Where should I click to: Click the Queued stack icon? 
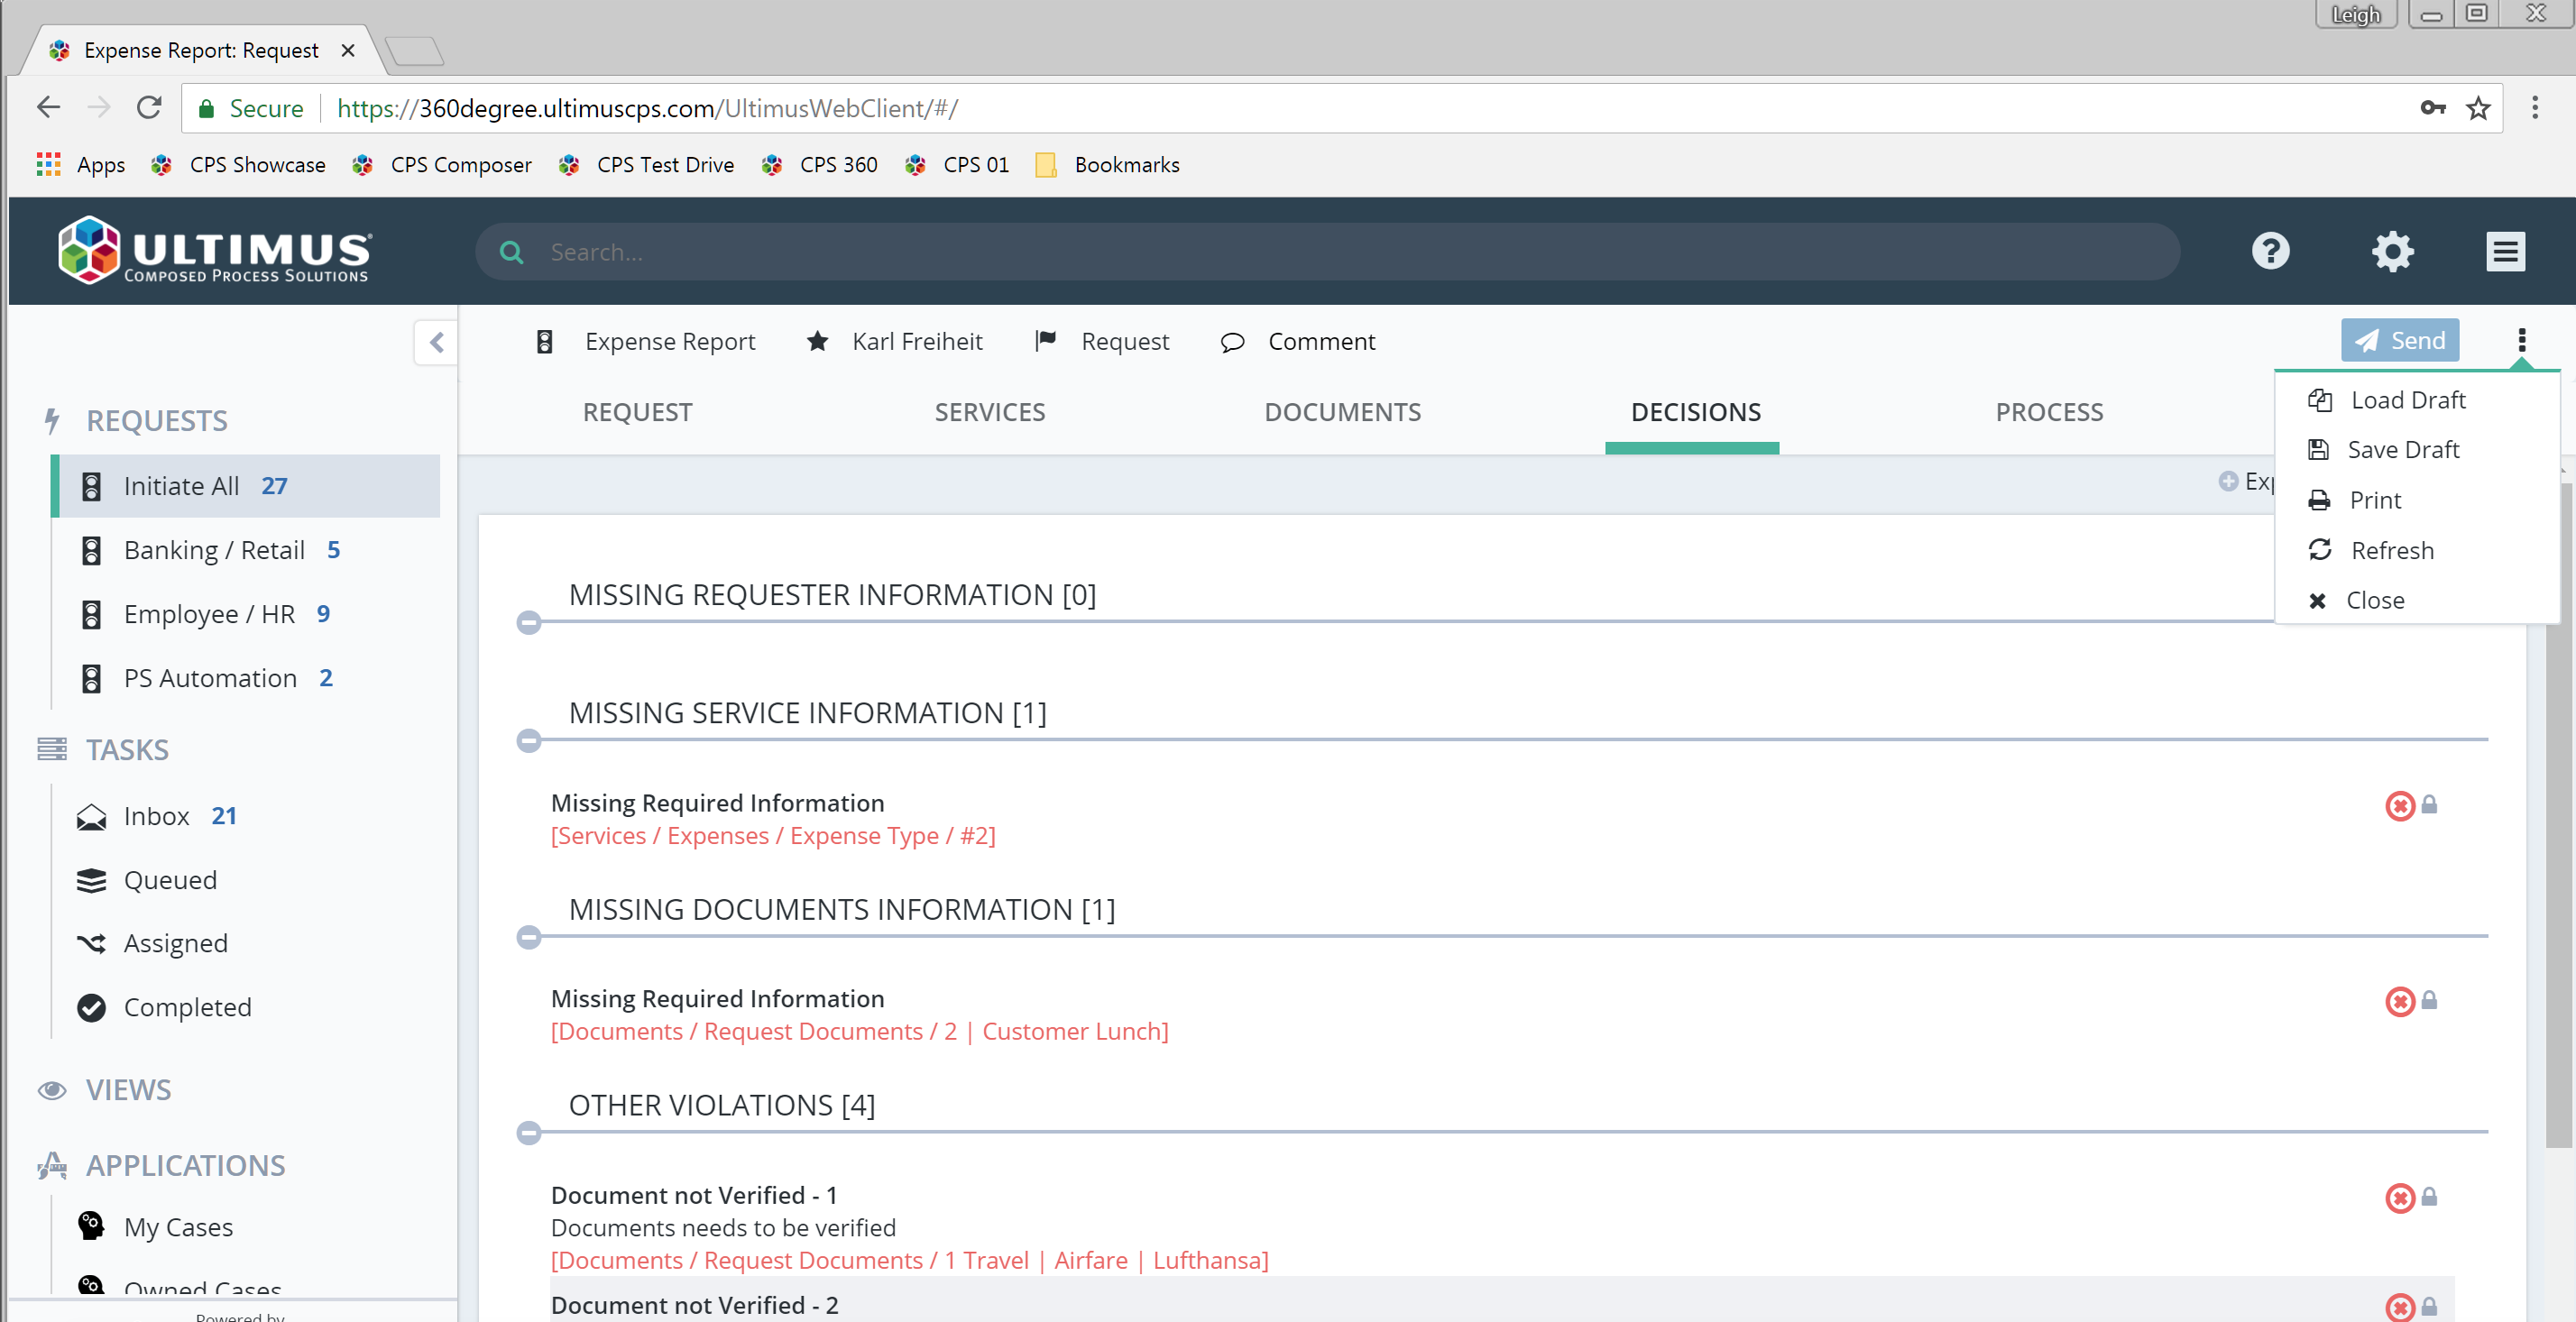point(91,880)
